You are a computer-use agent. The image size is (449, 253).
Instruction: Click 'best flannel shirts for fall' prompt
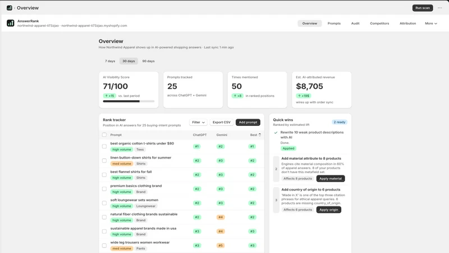pos(131,172)
